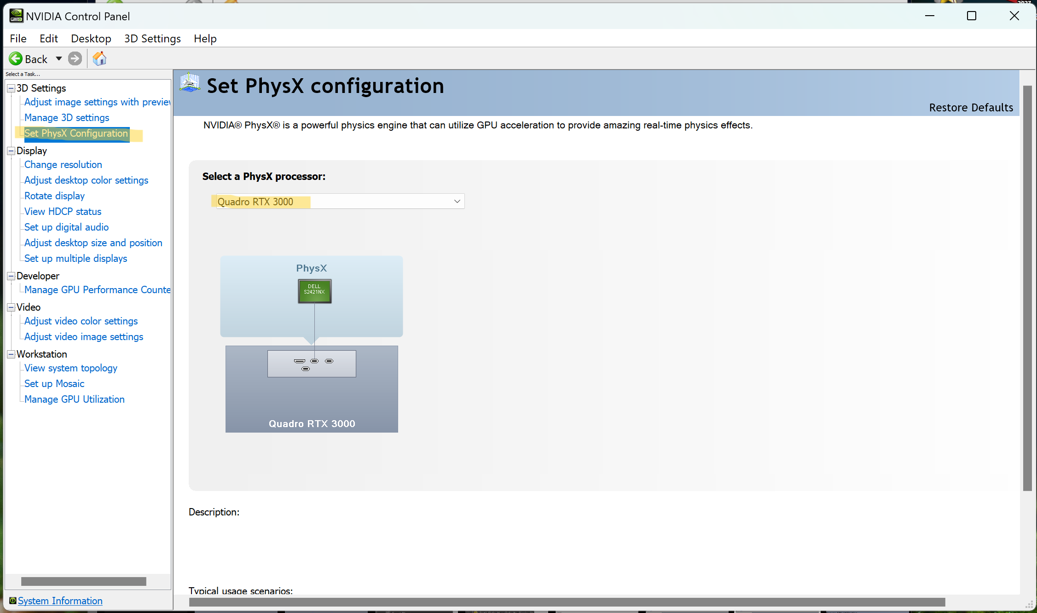Click the green Back arrow icon
This screenshot has width=1037, height=613.
click(x=16, y=58)
